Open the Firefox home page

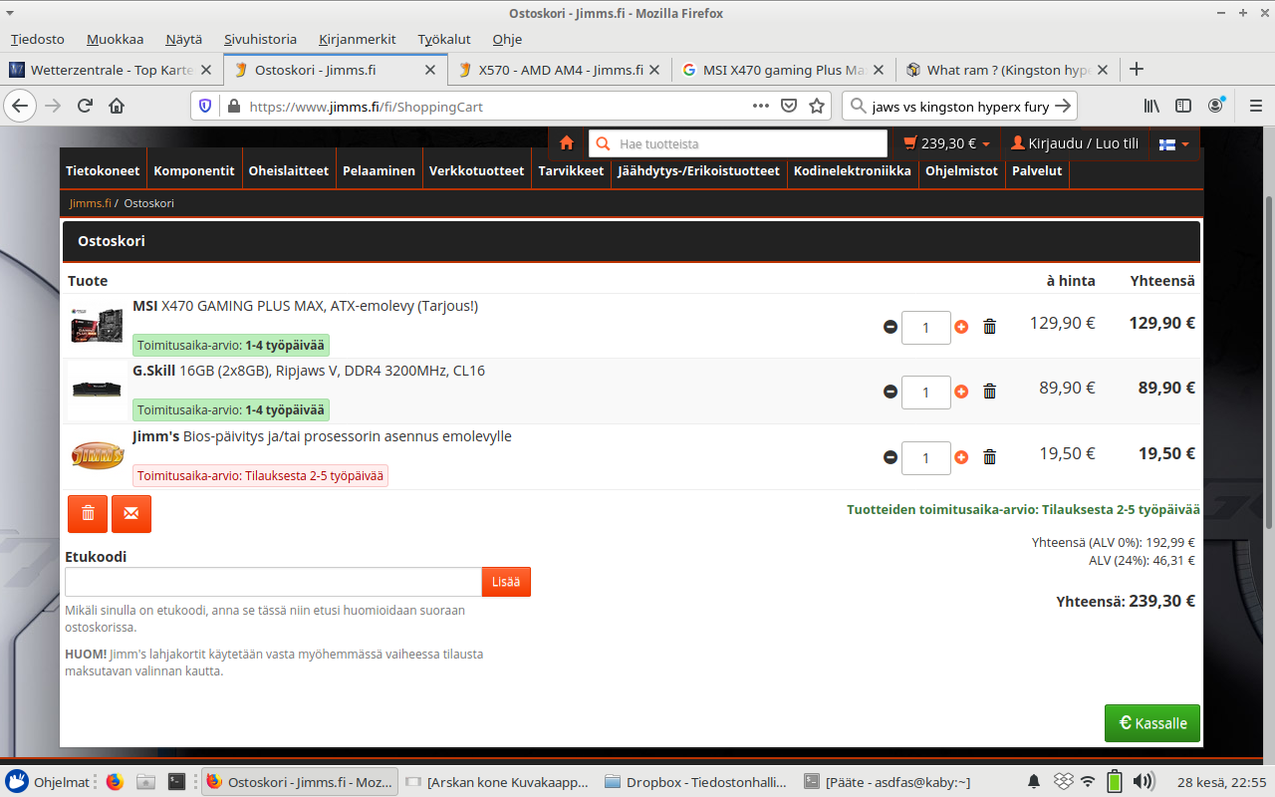click(x=117, y=106)
